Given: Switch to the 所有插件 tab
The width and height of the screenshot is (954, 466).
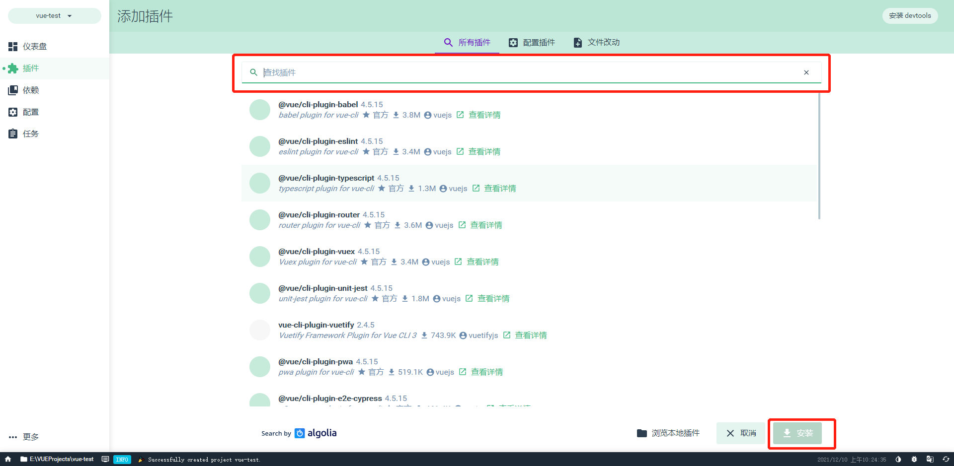Looking at the screenshot, I should coord(467,43).
